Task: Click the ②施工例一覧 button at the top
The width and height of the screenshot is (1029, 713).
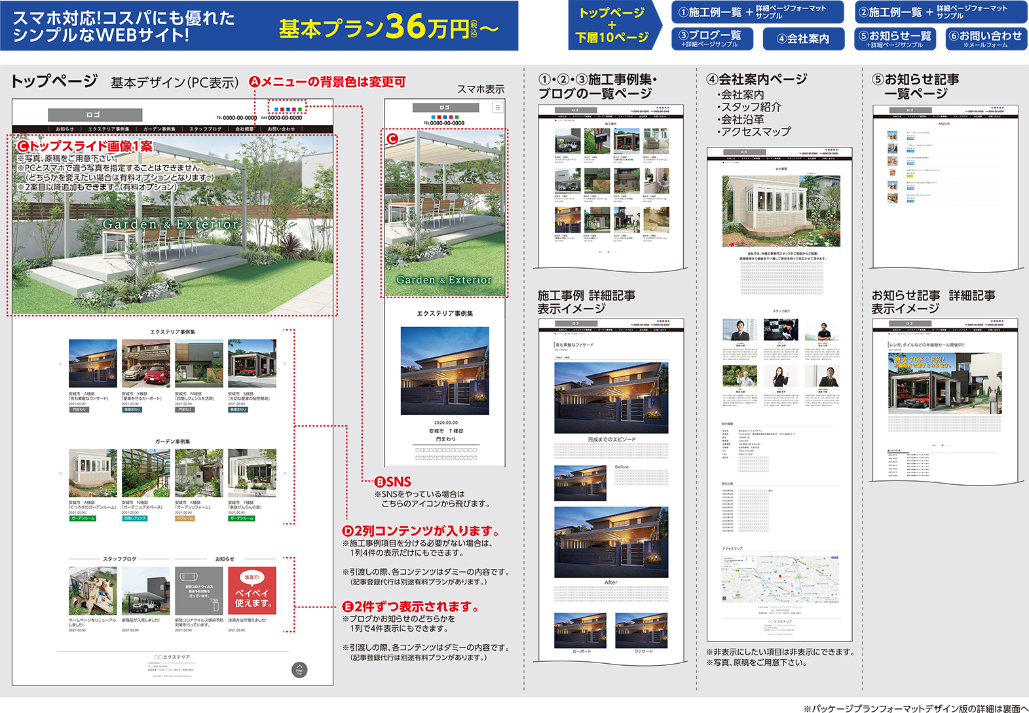Action: click(x=941, y=12)
